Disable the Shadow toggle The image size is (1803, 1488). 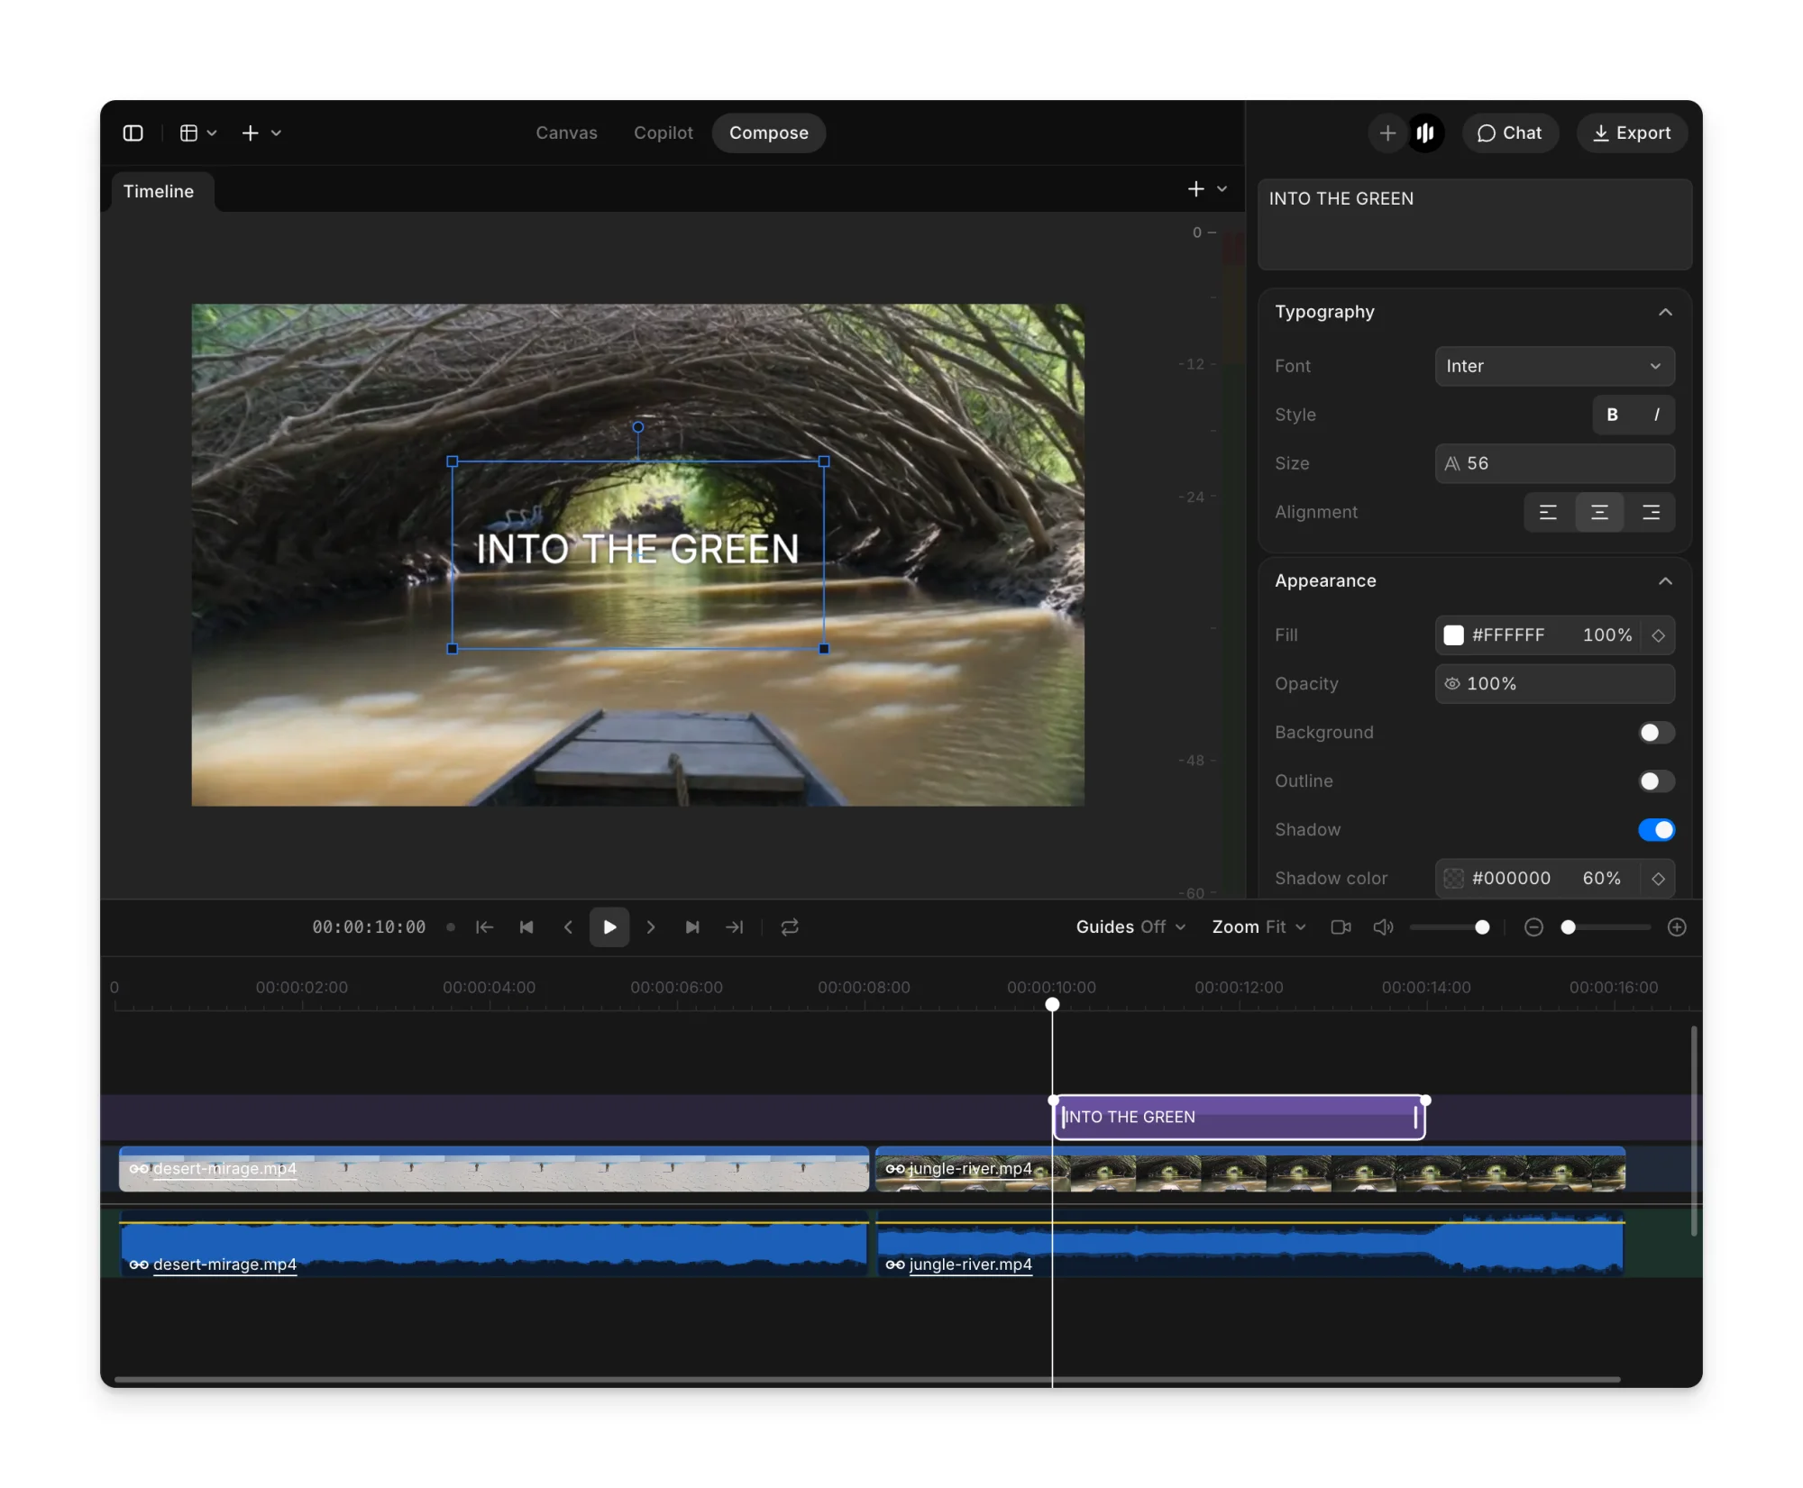coord(1656,829)
